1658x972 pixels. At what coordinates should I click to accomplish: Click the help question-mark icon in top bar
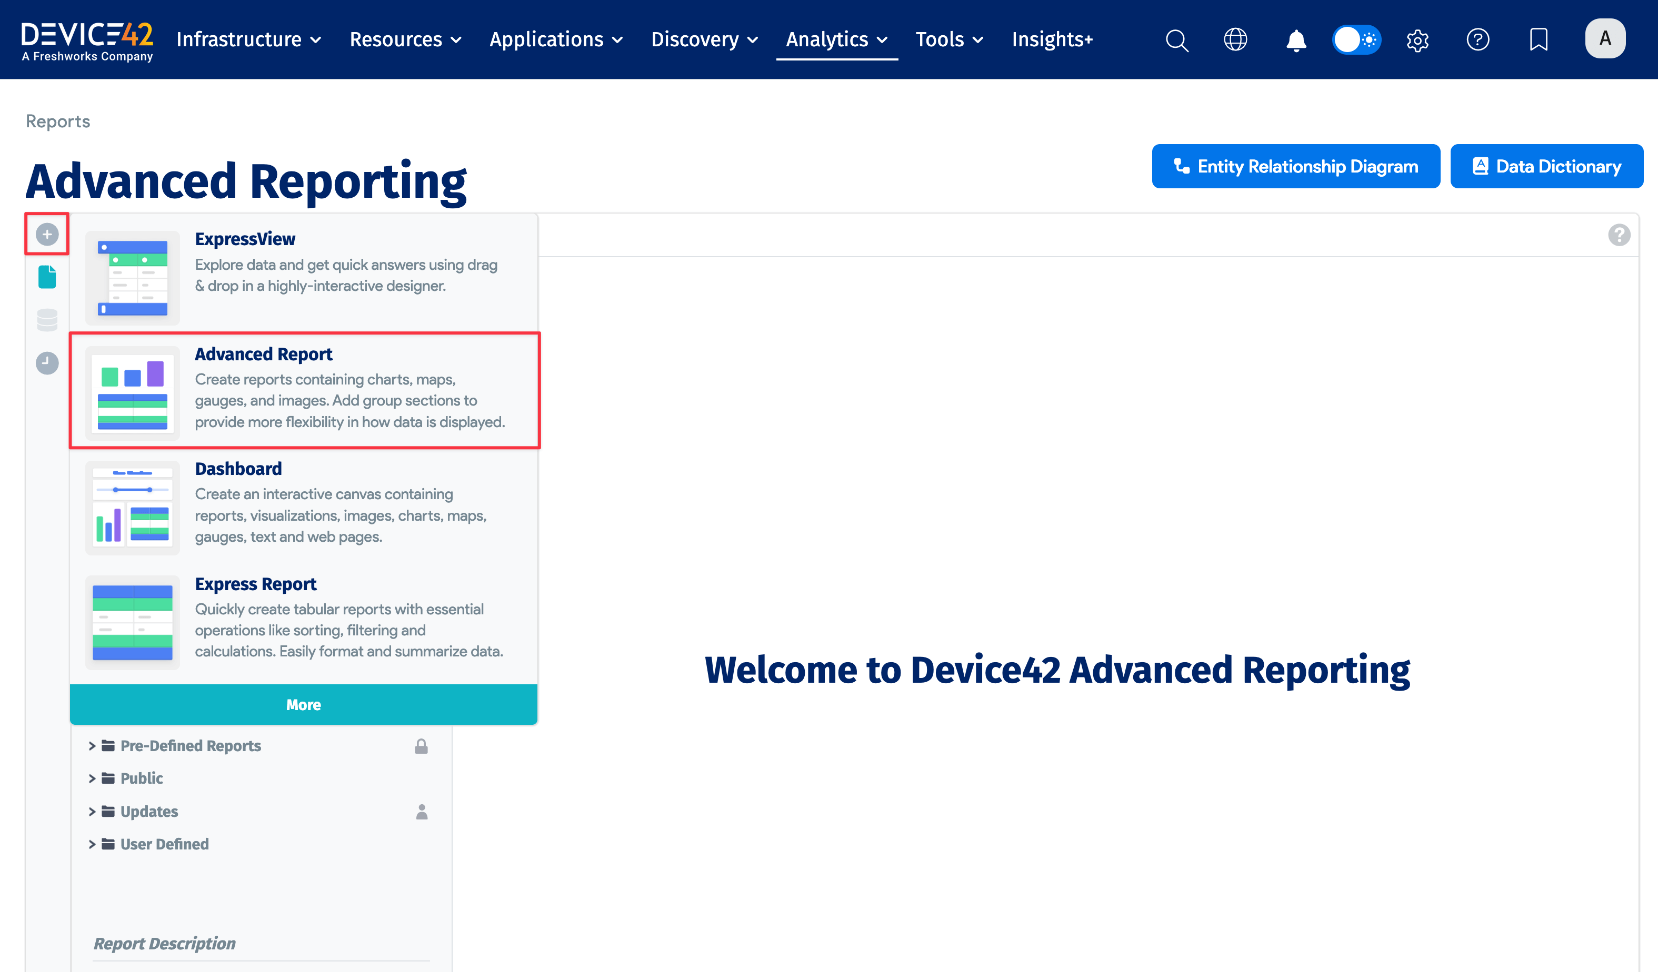point(1479,39)
